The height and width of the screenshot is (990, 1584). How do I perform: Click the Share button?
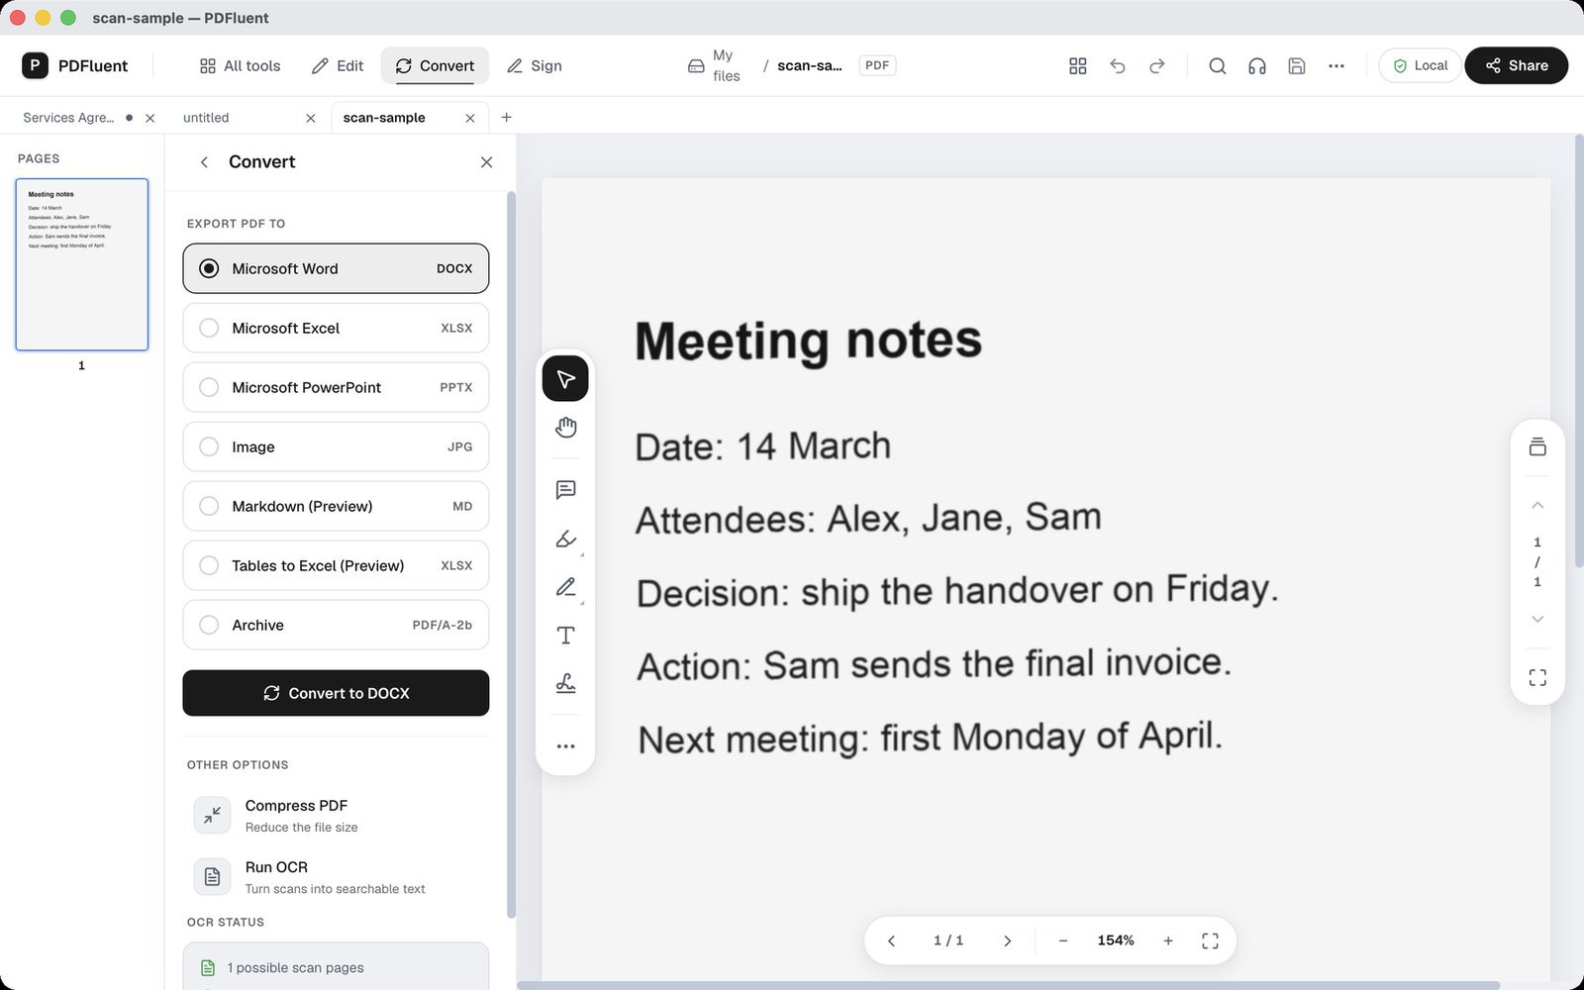point(1516,65)
